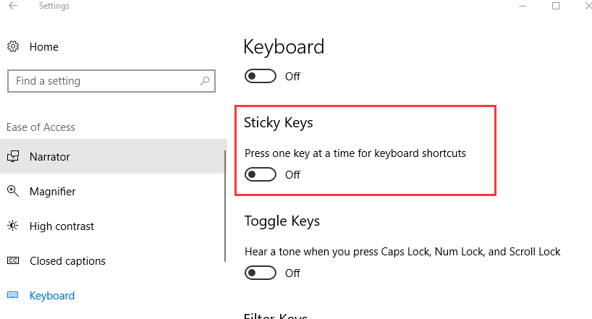Click the Magnifier zoom icon
Viewport: 592px width, 319px height.
(13, 192)
